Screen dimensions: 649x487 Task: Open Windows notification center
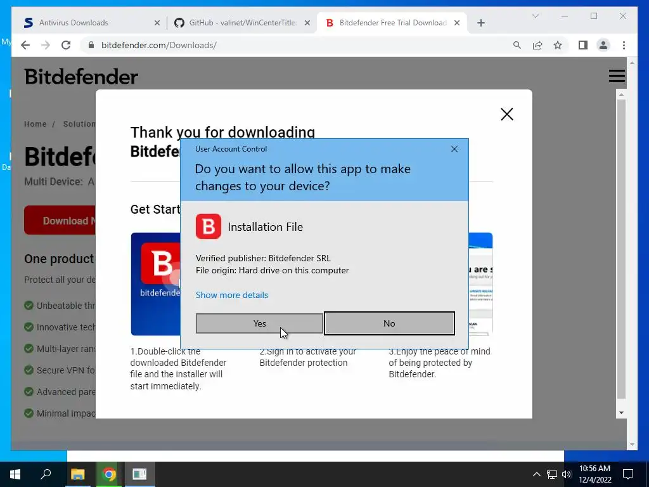[628, 474]
